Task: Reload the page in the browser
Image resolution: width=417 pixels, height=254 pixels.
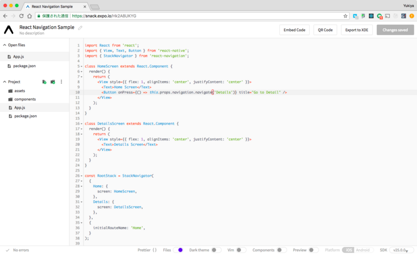Action: (x=21, y=16)
